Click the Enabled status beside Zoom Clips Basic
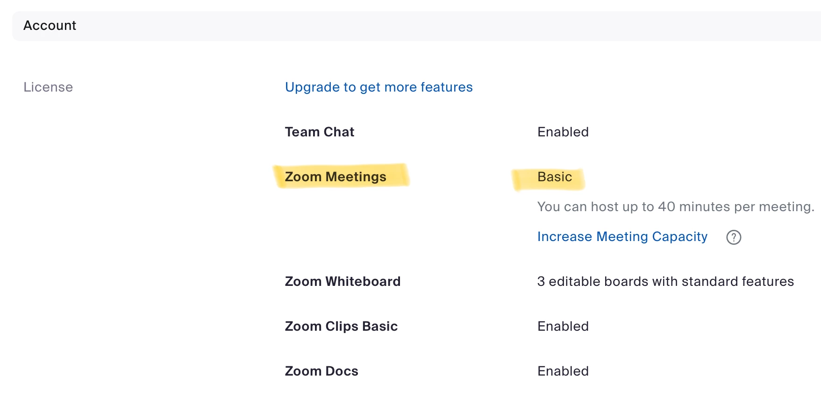The image size is (821, 405). click(x=563, y=327)
